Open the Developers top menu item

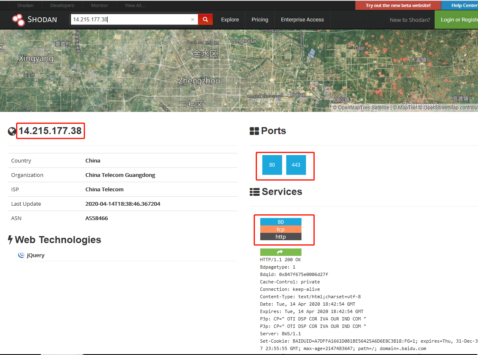[62, 5]
